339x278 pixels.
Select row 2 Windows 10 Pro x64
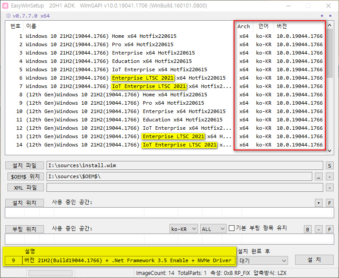click(166, 44)
